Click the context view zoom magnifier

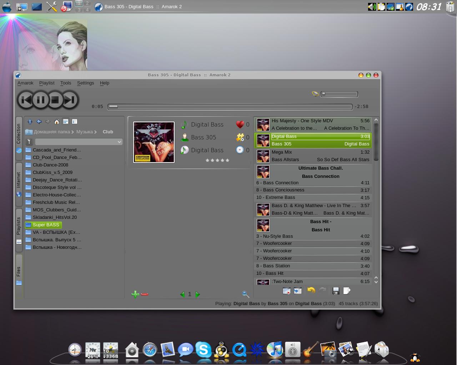click(x=245, y=294)
